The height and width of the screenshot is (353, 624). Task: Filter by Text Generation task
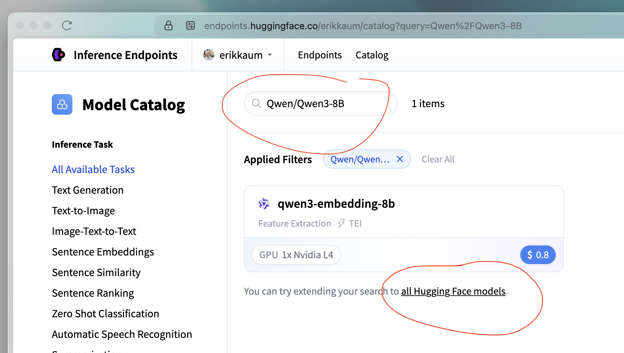click(x=88, y=190)
